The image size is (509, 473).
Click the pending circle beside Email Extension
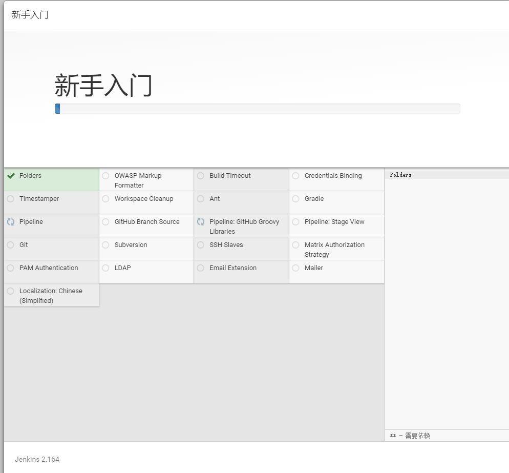[201, 268]
